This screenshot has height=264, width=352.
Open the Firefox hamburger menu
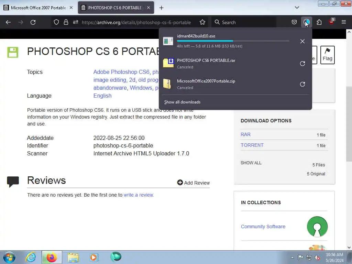[344, 22]
